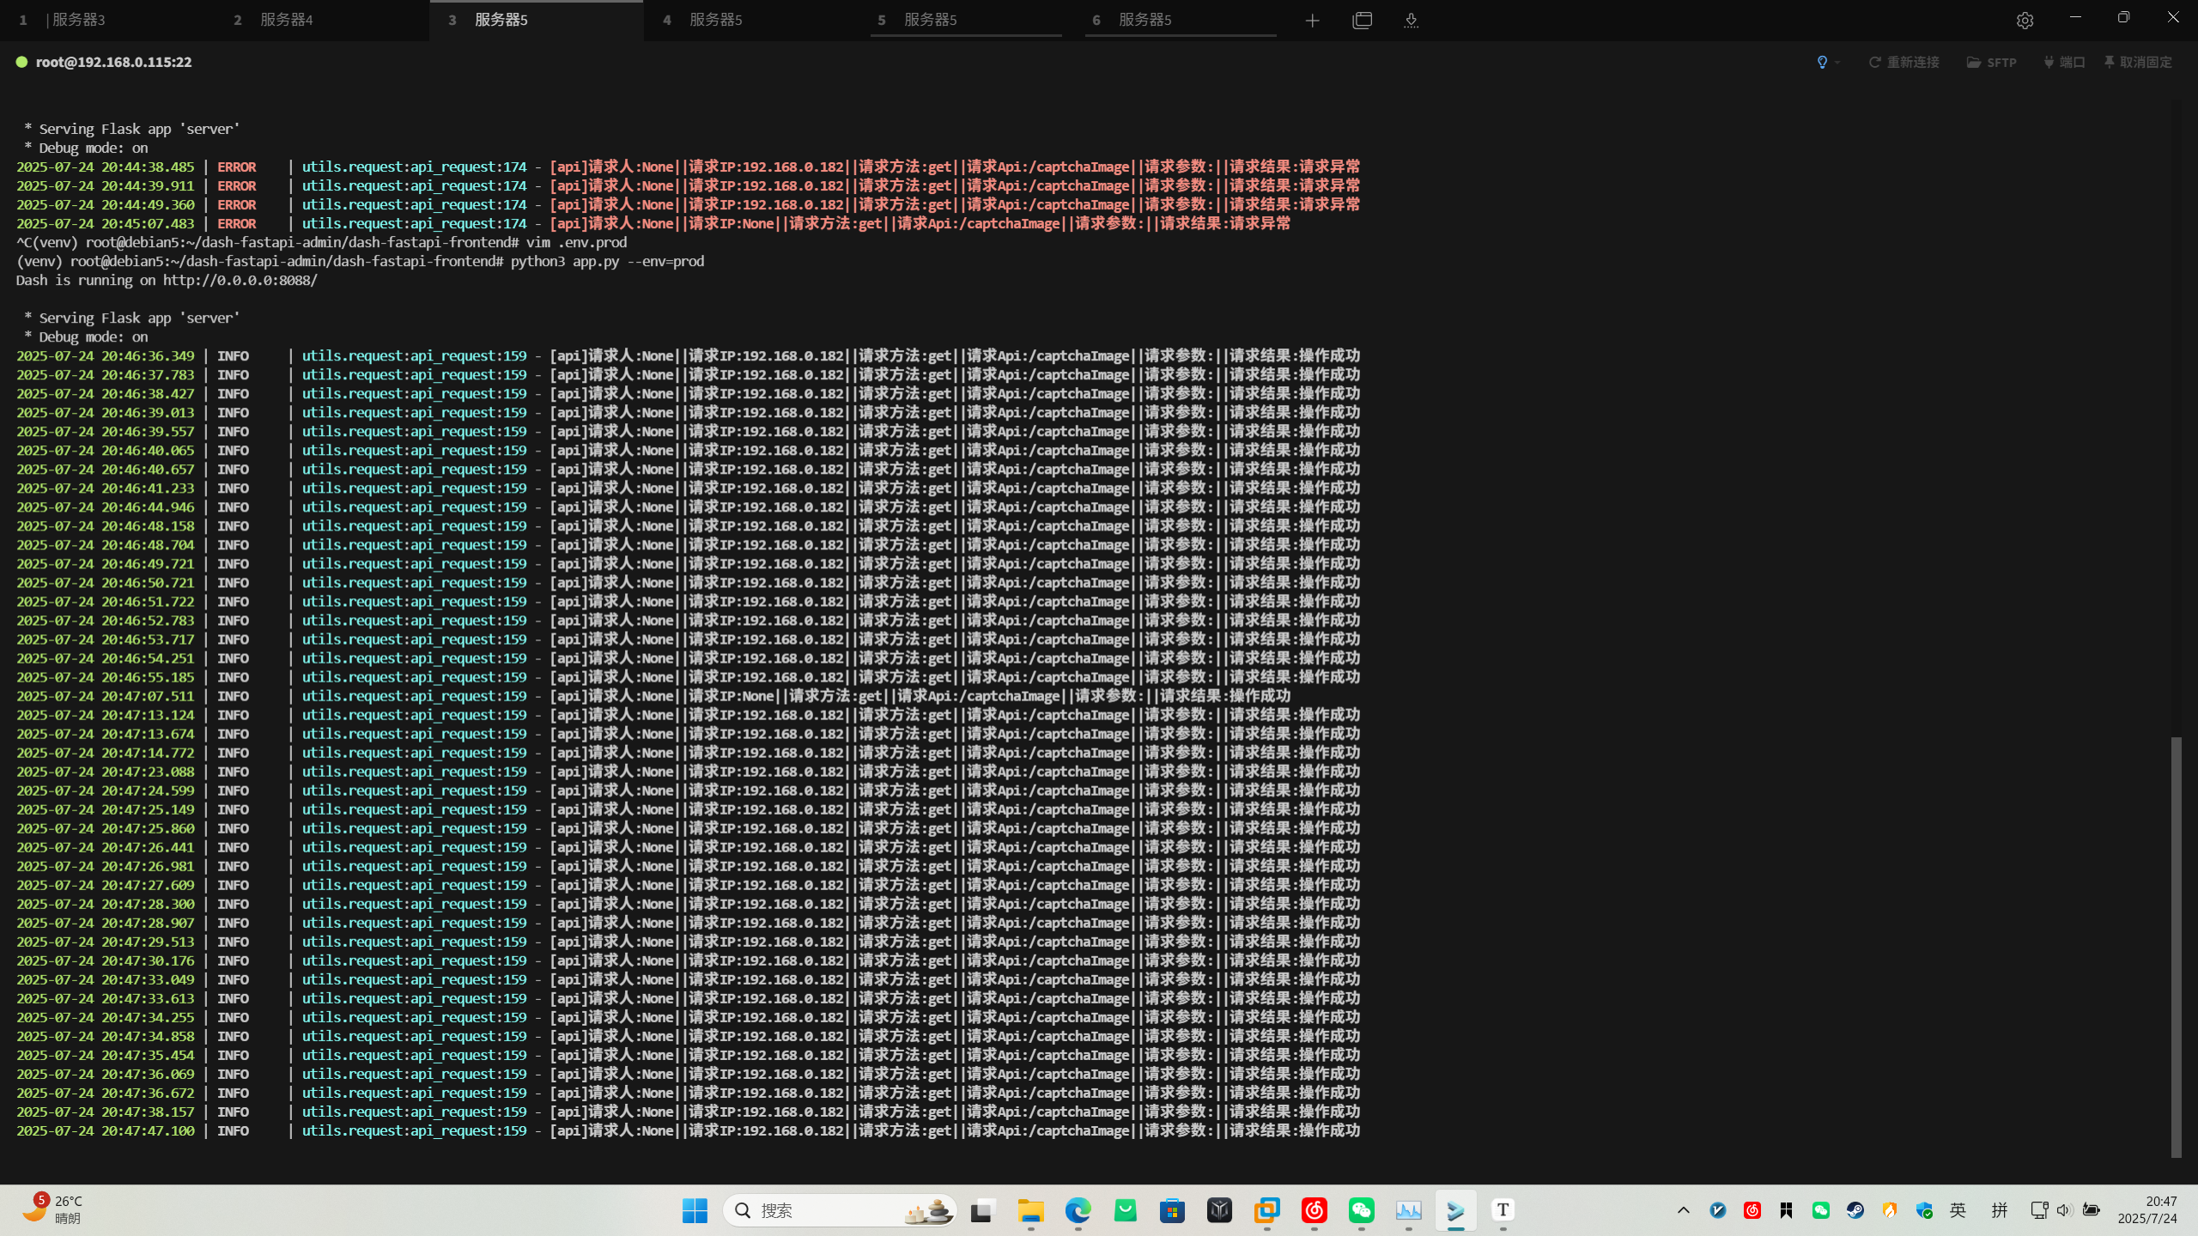Screen dimensions: 2198x1236
Task: Click the last log line at 20:47:47.100
Action: (688, 1130)
